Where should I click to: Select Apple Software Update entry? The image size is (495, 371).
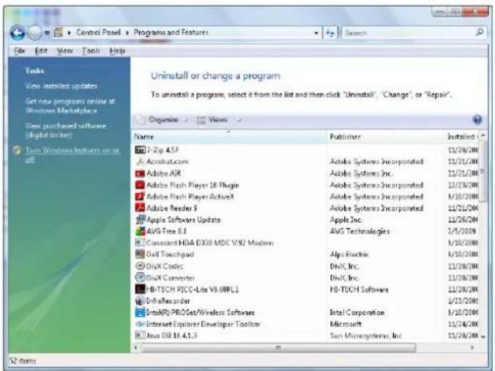[x=184, y=220]
